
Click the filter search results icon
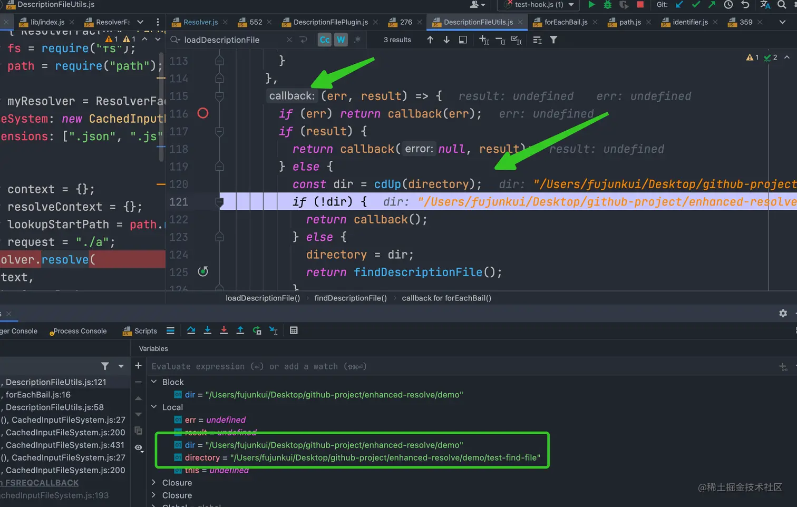point(553,40)
